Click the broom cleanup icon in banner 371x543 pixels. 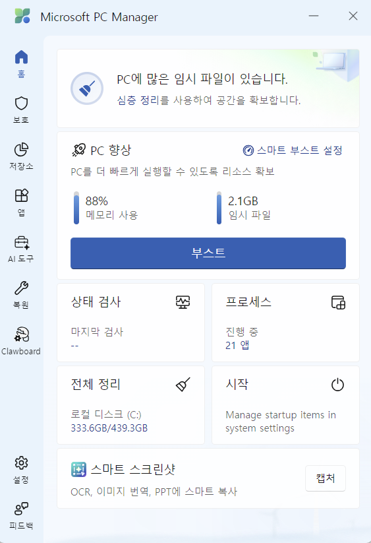(87, 88)
